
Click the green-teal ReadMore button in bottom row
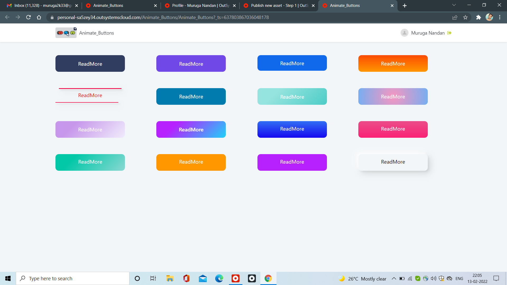click(x=90, y=163)
